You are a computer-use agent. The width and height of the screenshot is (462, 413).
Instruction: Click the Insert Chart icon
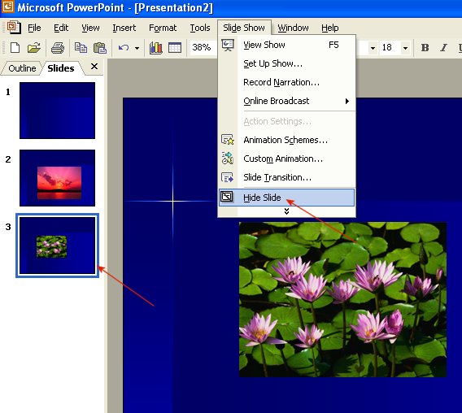coord(156,47)
